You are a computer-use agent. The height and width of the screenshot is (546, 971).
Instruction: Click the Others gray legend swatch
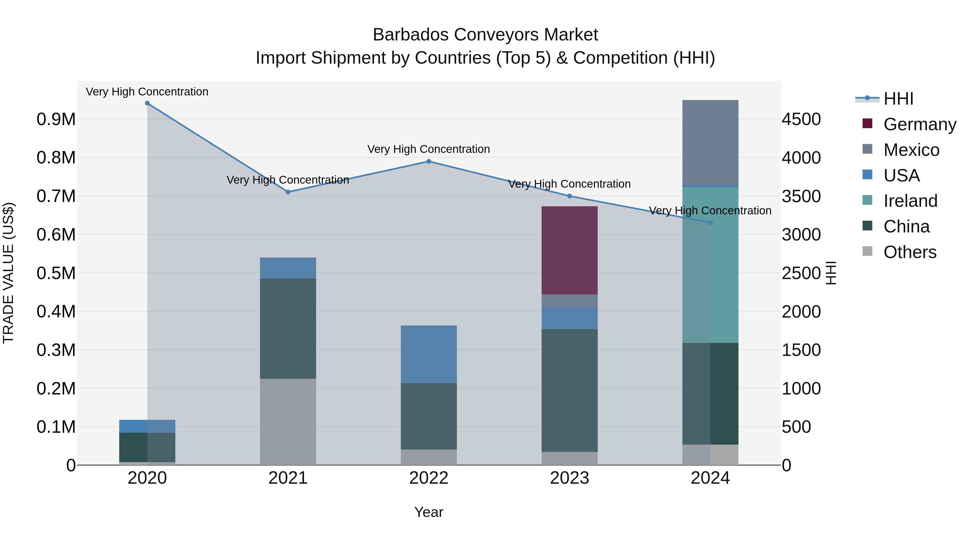click(867, 251)
